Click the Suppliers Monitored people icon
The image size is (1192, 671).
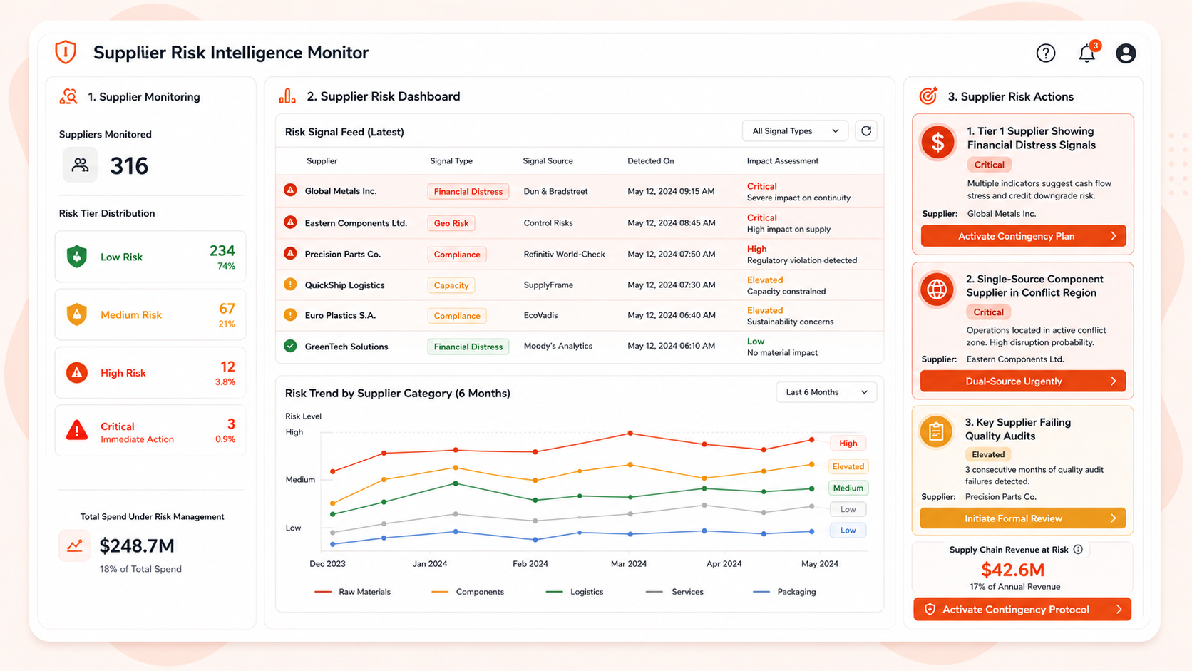[x=81, y=165]
